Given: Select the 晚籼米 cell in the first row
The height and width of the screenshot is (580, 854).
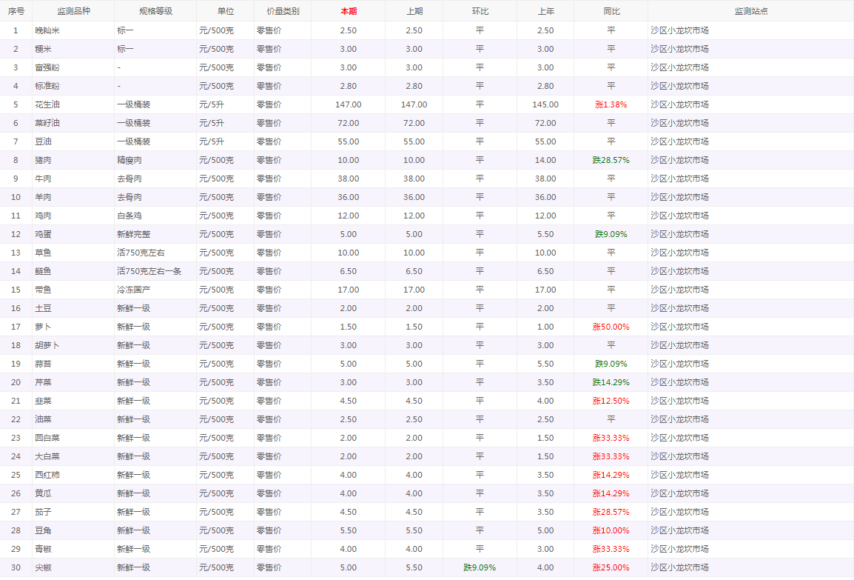Looking at the screenshot, I should [47, 30].
